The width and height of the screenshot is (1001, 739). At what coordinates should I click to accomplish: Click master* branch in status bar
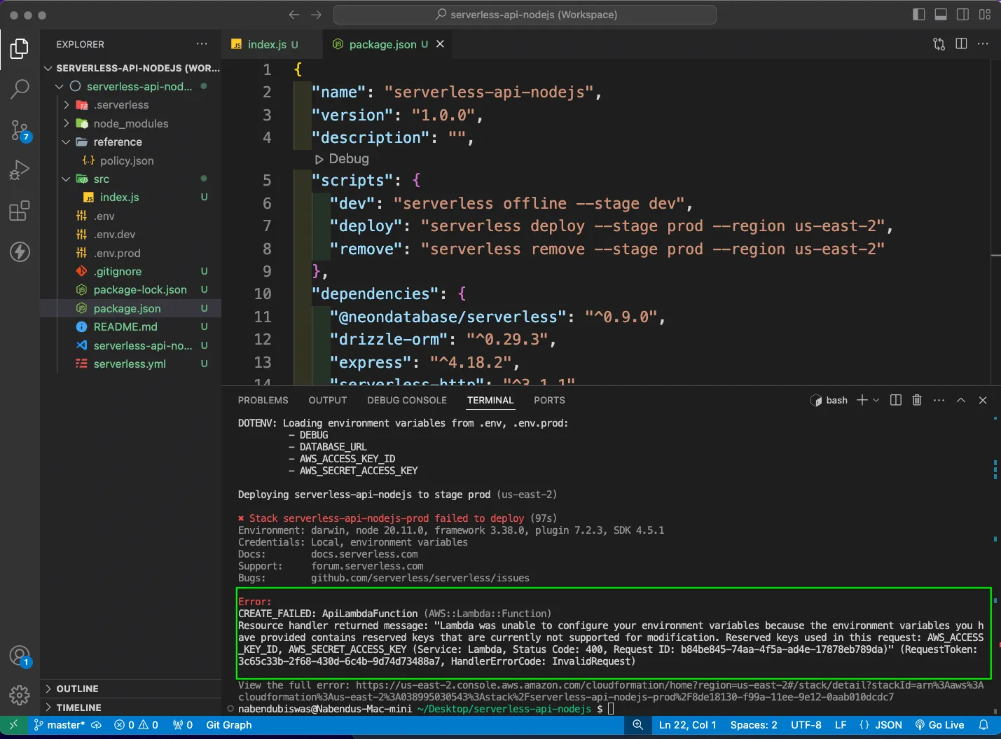[60, 725]
